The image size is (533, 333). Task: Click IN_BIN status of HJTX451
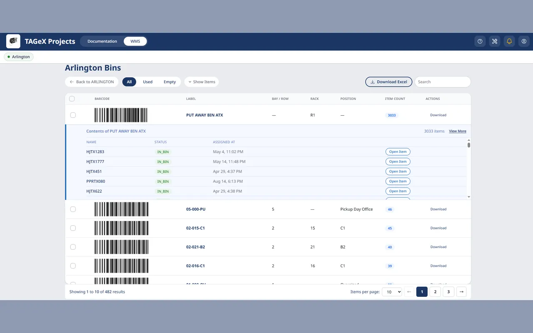163,171
